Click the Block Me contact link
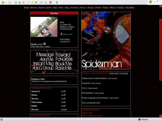The width and height of the screenshot is (162, 121). pos(64,64)
